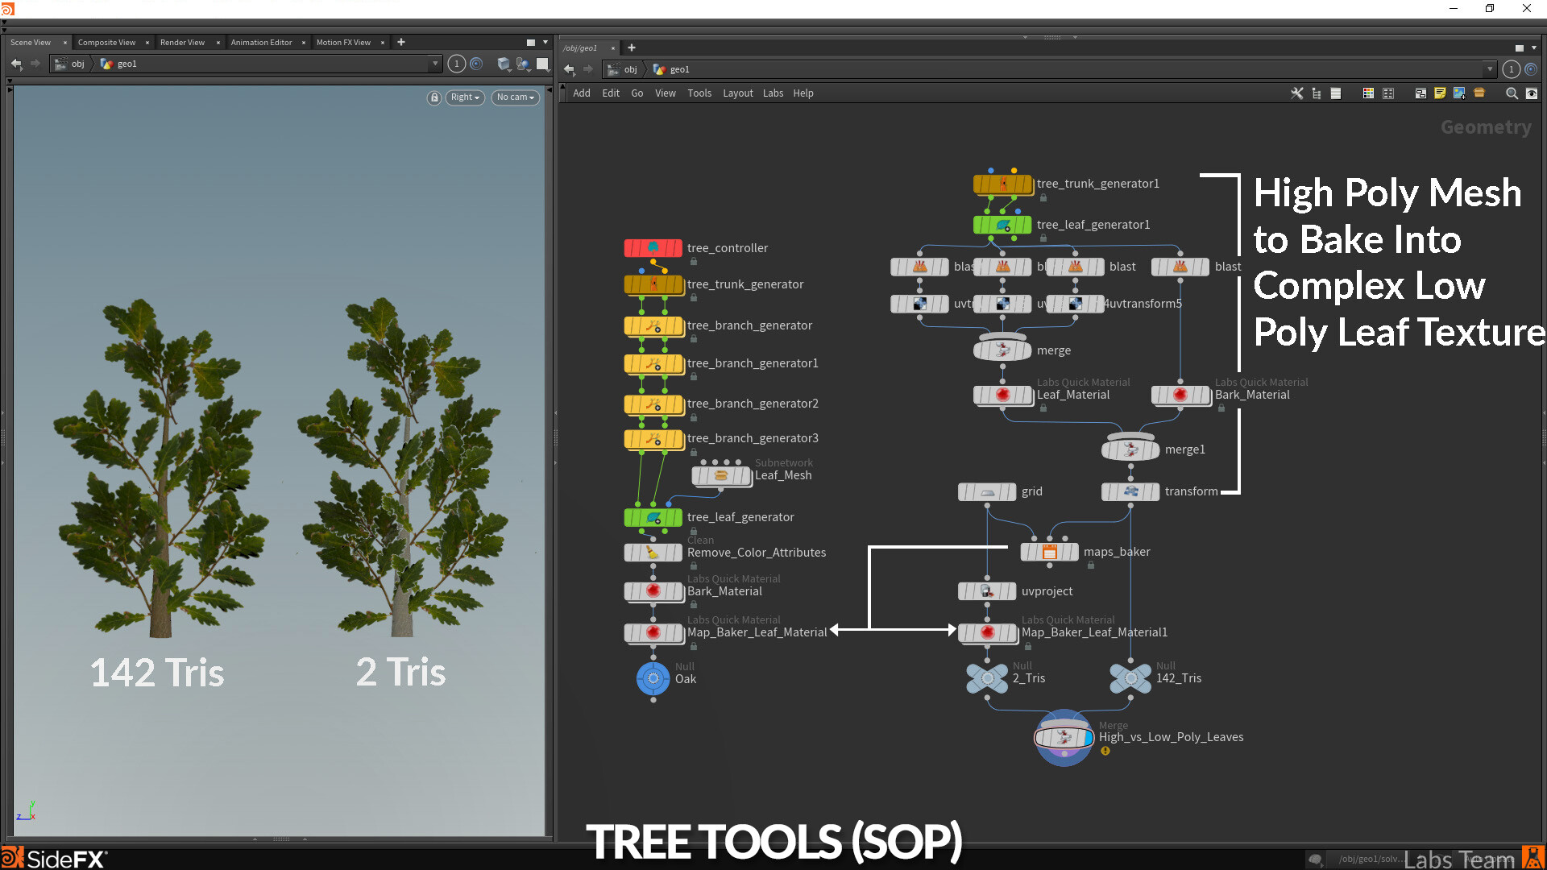Viewport: 1547px width, 870px height.
Task: Toggle the lock flag under tree_controller node
Action: 694,261
